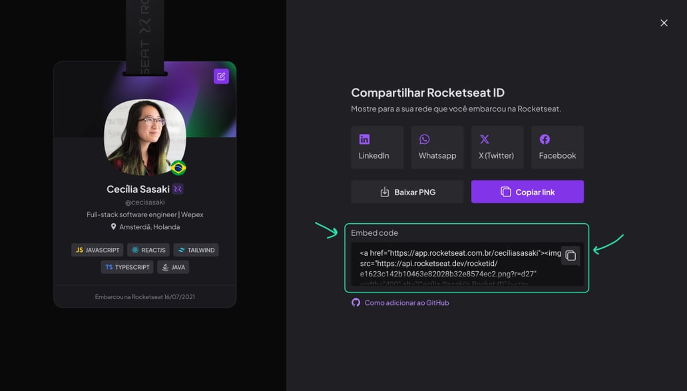Select the edit pencil icon on the profile card
Screen dimensions: 687x391
[x=220, y=75]
